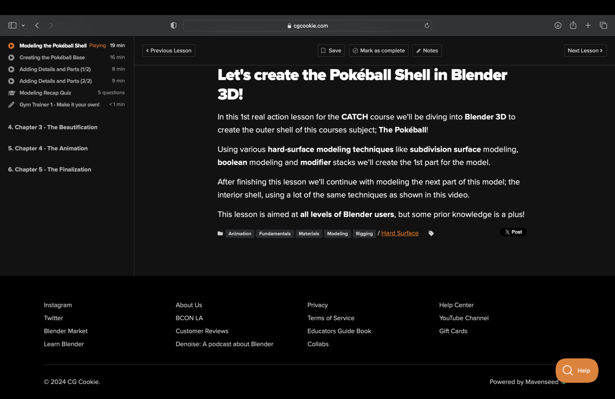This screenshot has width=615, height=399.
Task: Open the Blender Market footer link
Action: pyautogui.click(x=66, y=331)
